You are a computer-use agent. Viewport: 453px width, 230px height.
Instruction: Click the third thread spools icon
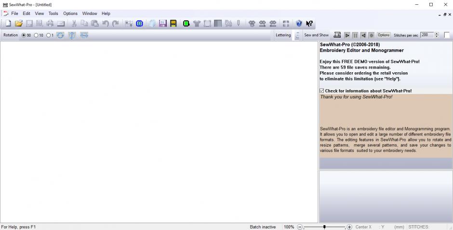pos(273,24)
